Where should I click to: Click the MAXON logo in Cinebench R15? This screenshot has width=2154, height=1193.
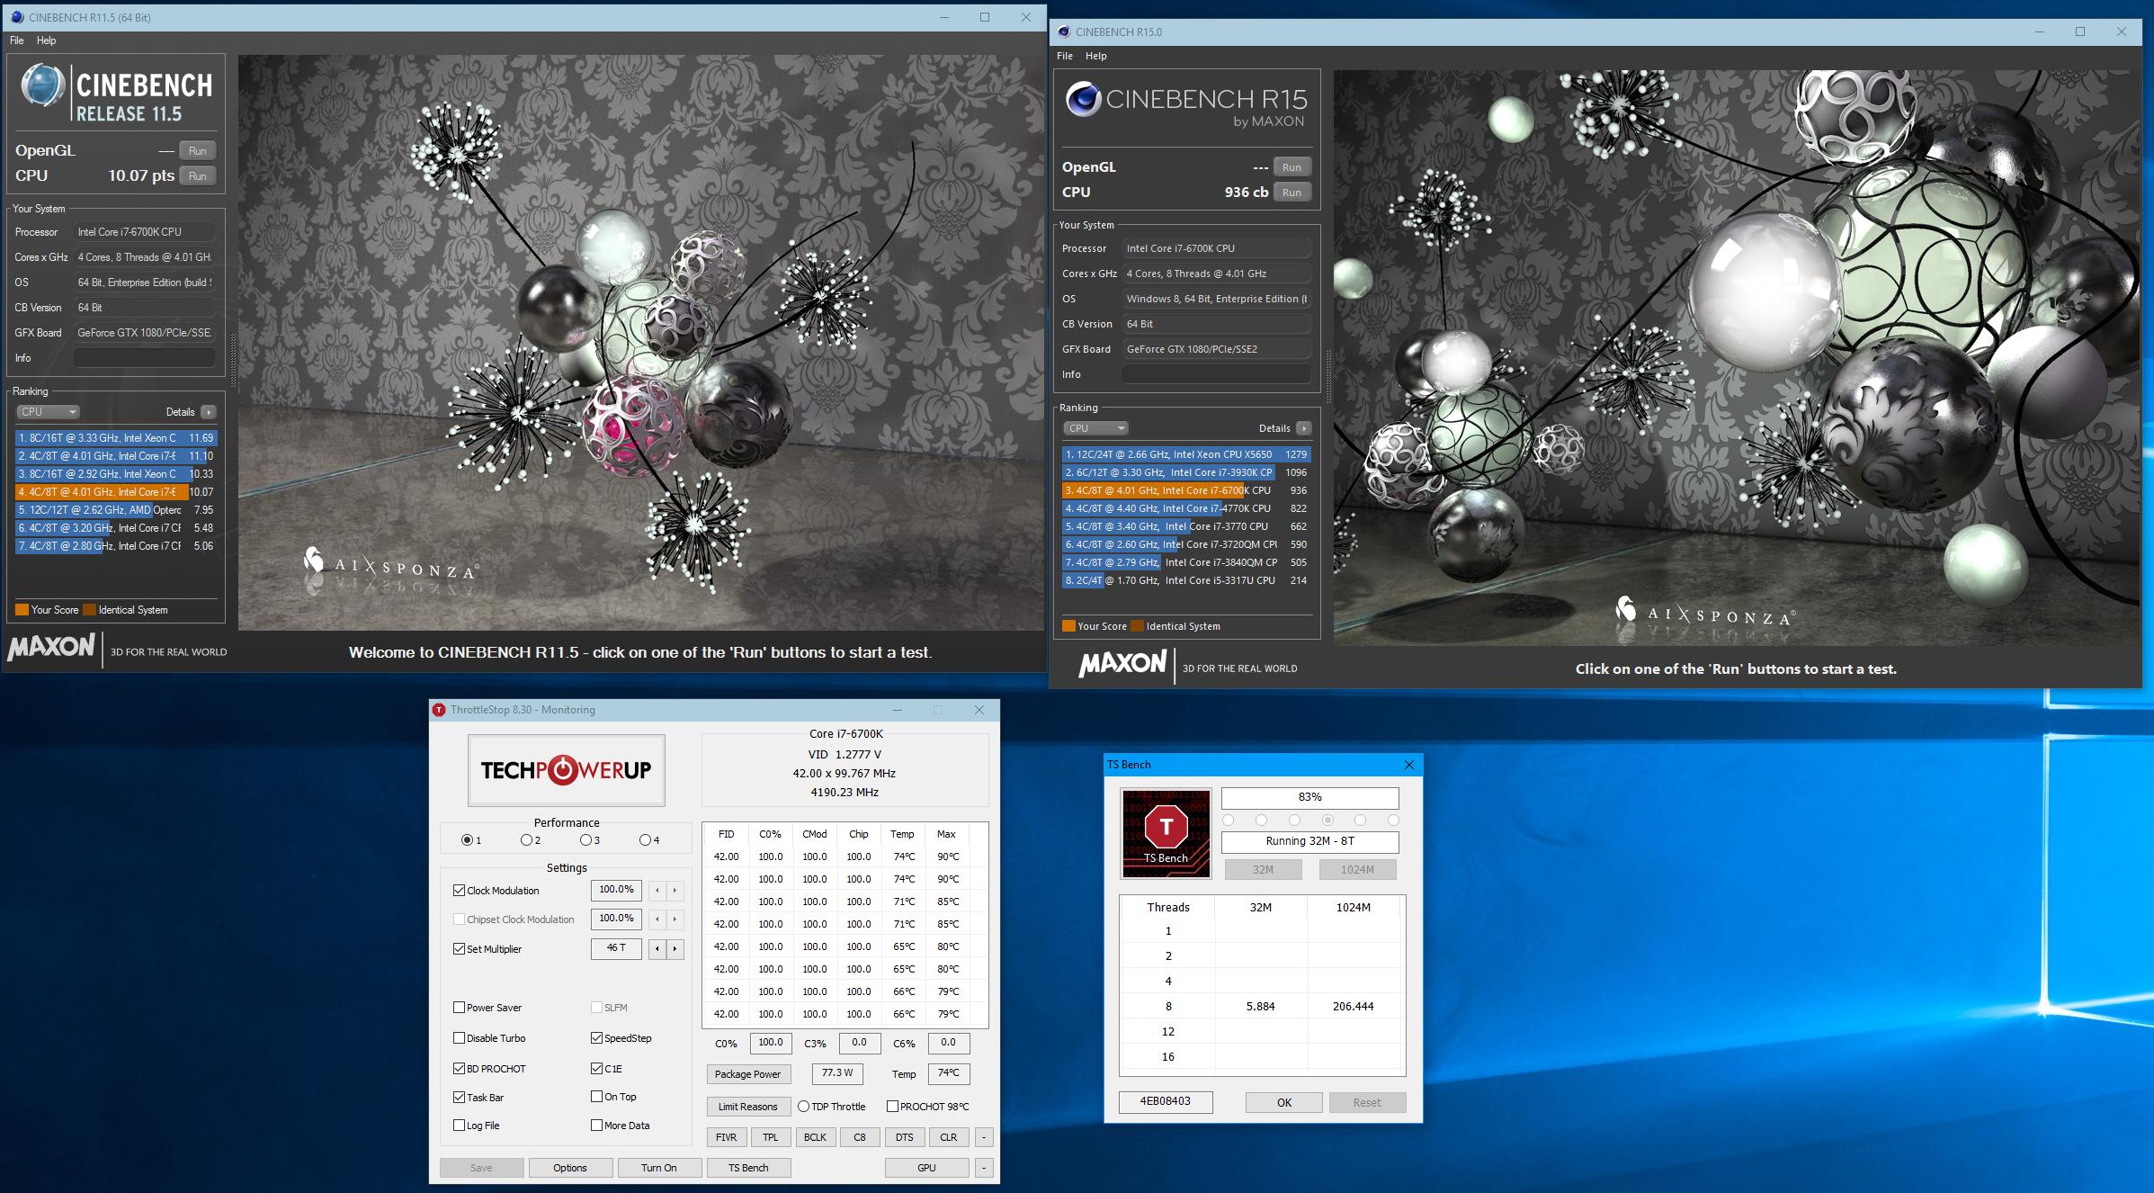click(1122, 664)
